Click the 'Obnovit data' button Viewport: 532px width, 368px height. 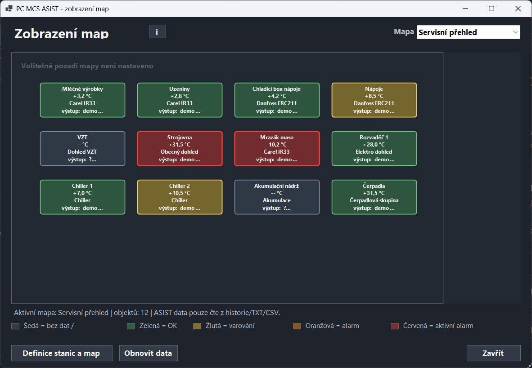click(x=148, y=353)
